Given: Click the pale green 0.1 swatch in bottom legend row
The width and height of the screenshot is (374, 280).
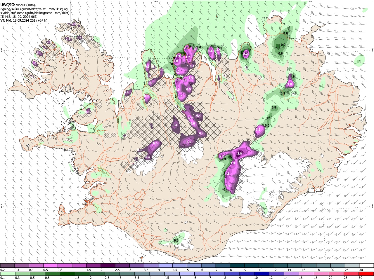Looking at the screenshot, I should [8, 274].
